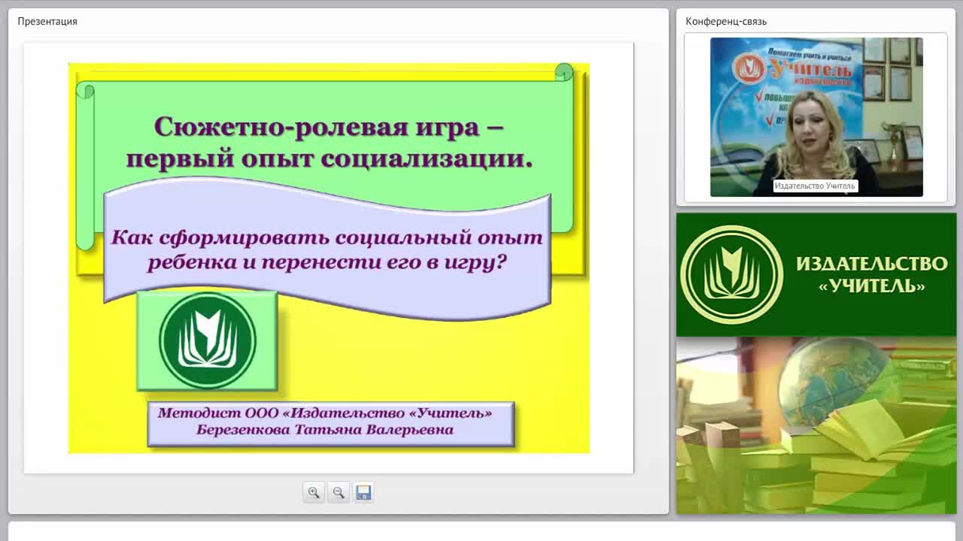963x541 pixels.
Task: Click the presenter webcam video
Action: tap(816, 117)
